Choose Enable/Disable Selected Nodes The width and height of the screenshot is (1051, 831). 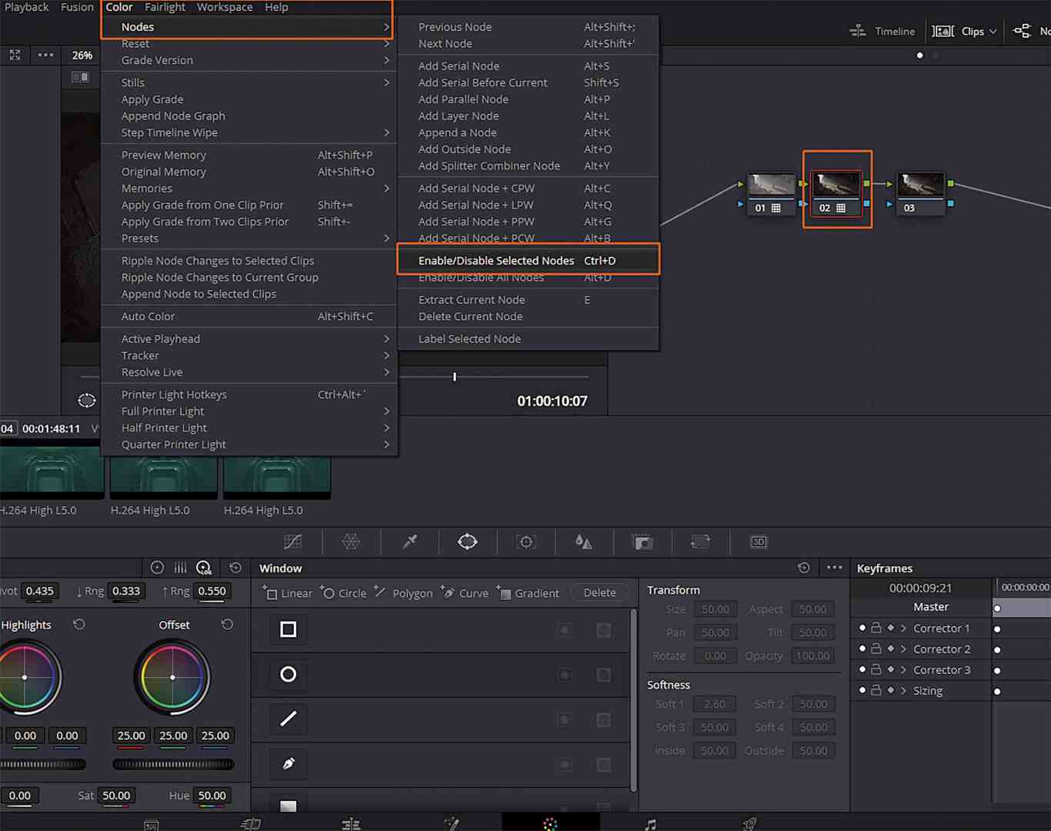(x=528, y=260)
